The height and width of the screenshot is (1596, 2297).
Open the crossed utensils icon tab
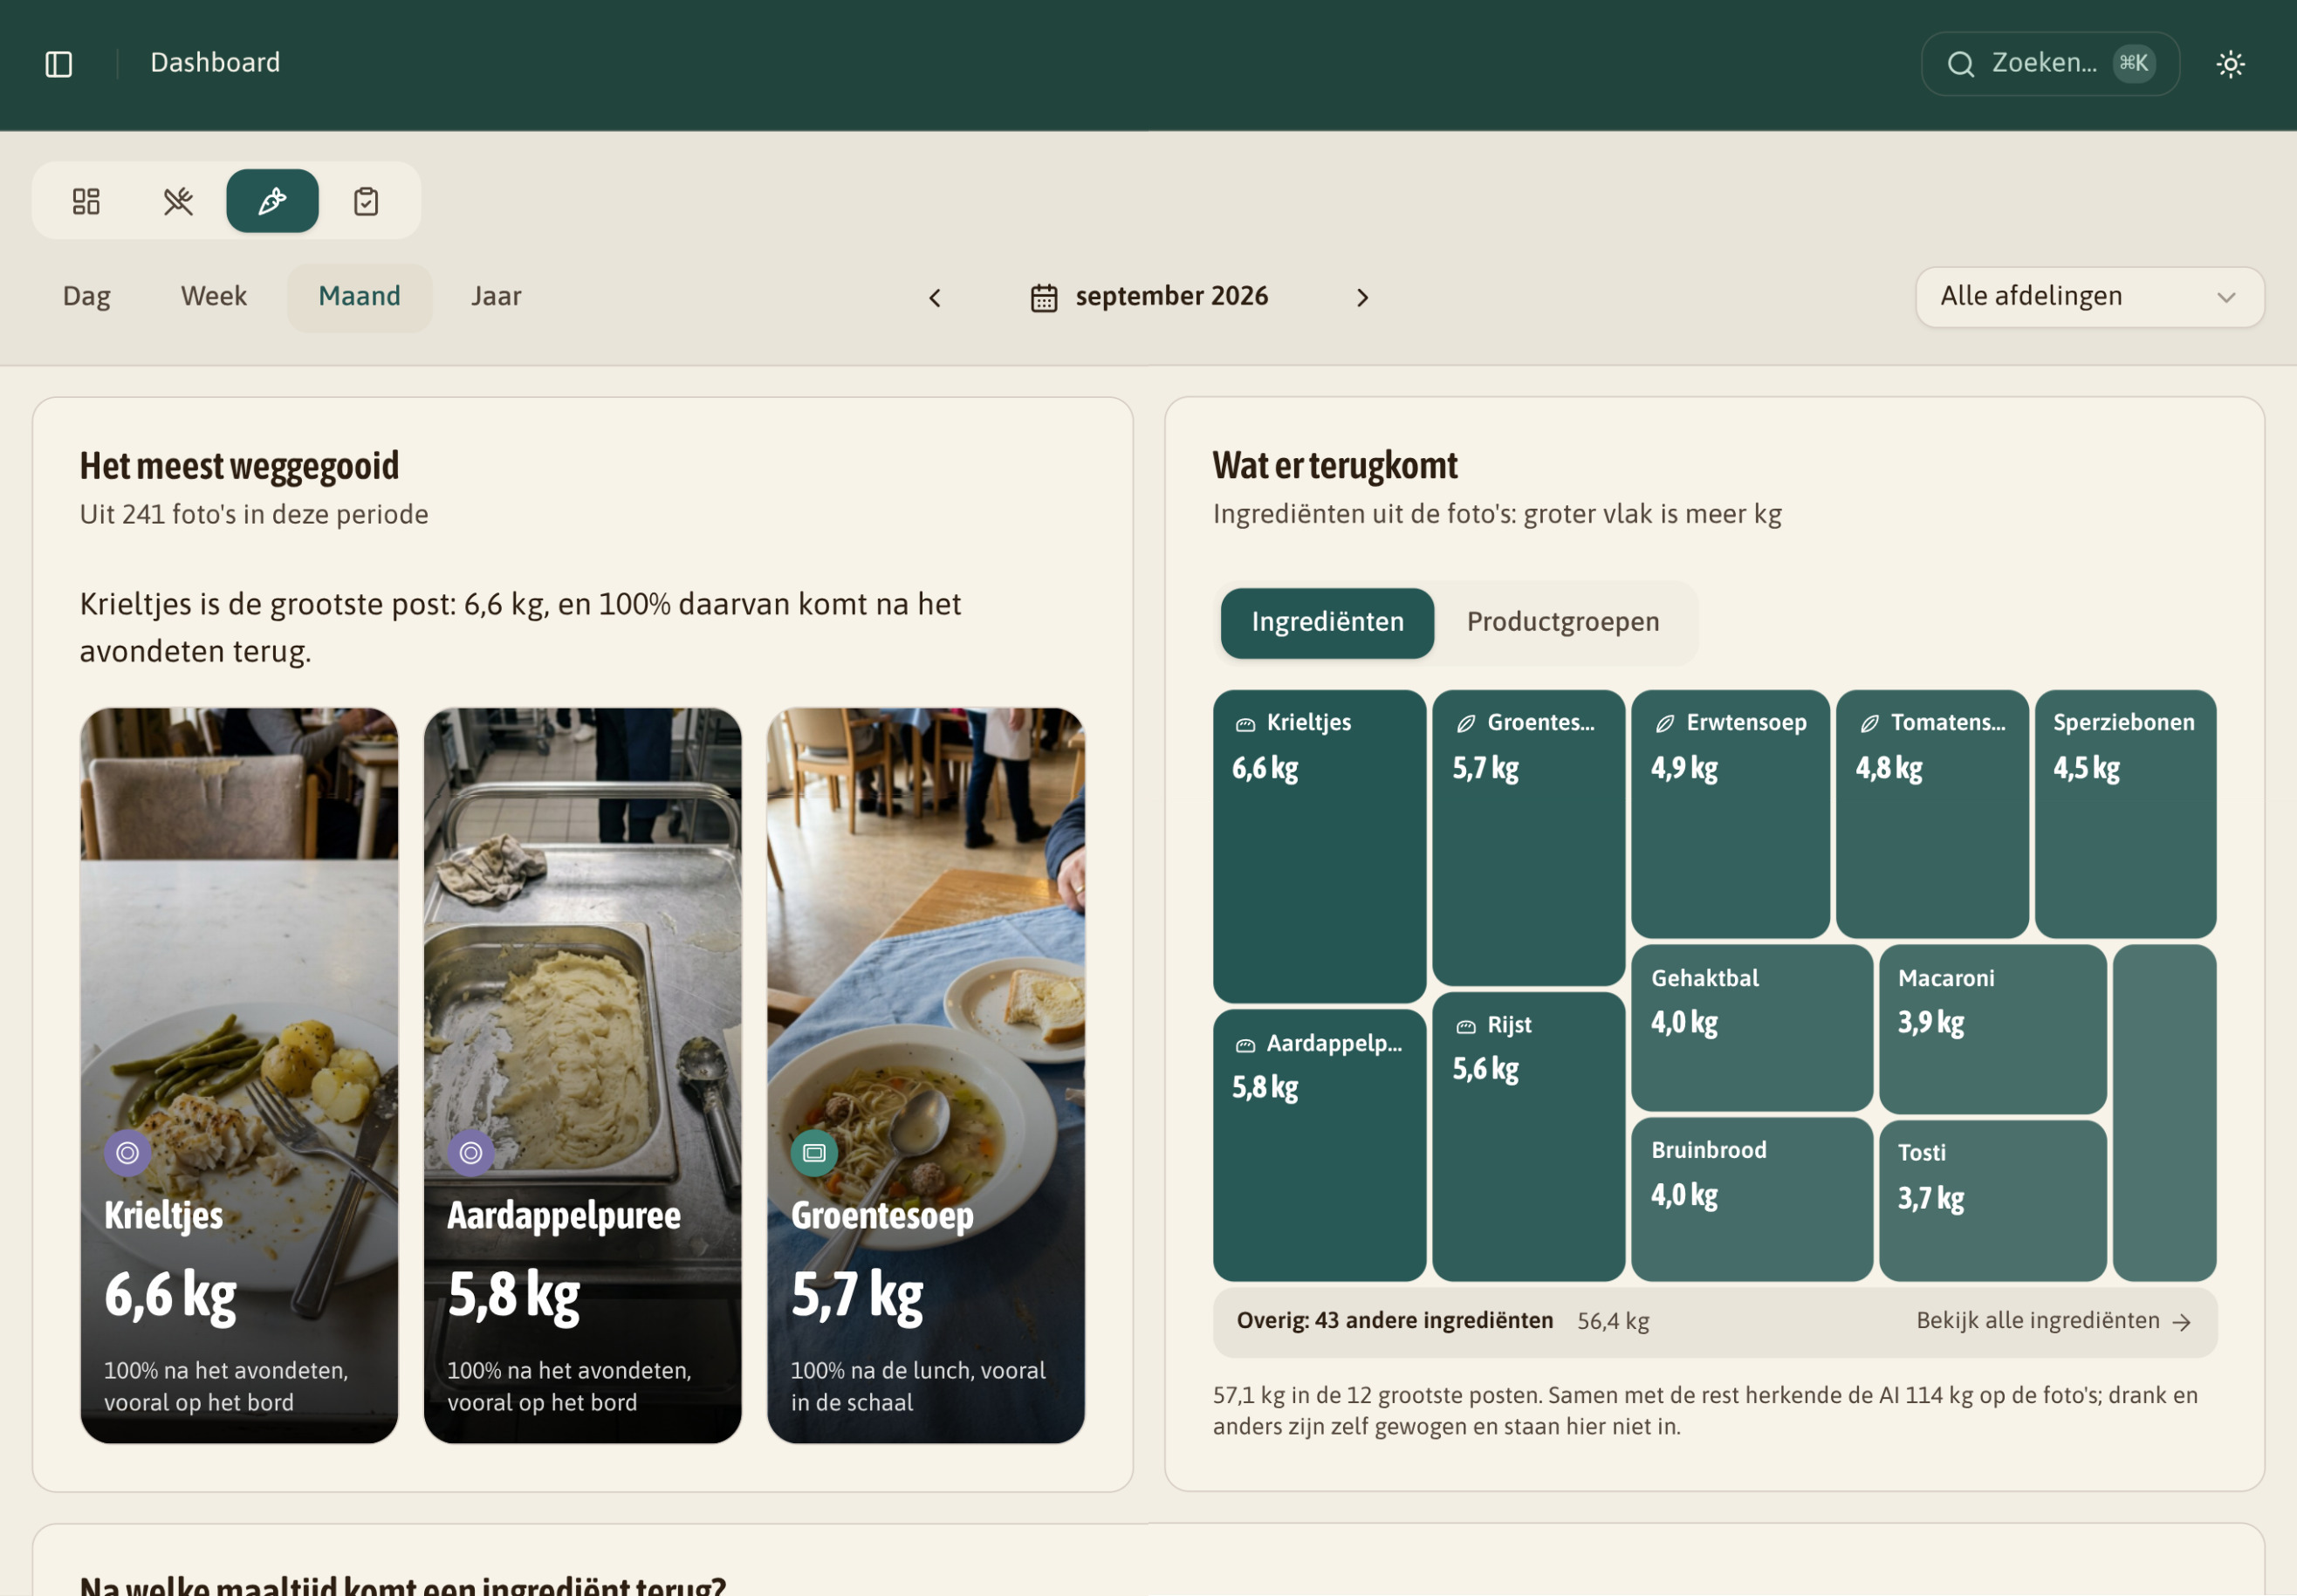coord(179,201)
